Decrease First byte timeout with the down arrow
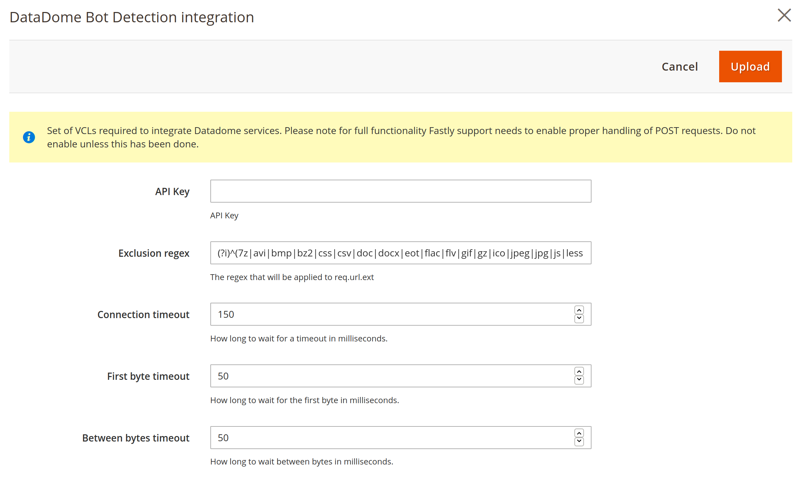The height and width of the screenshot is (495, 807). click(x=579, y=380)
